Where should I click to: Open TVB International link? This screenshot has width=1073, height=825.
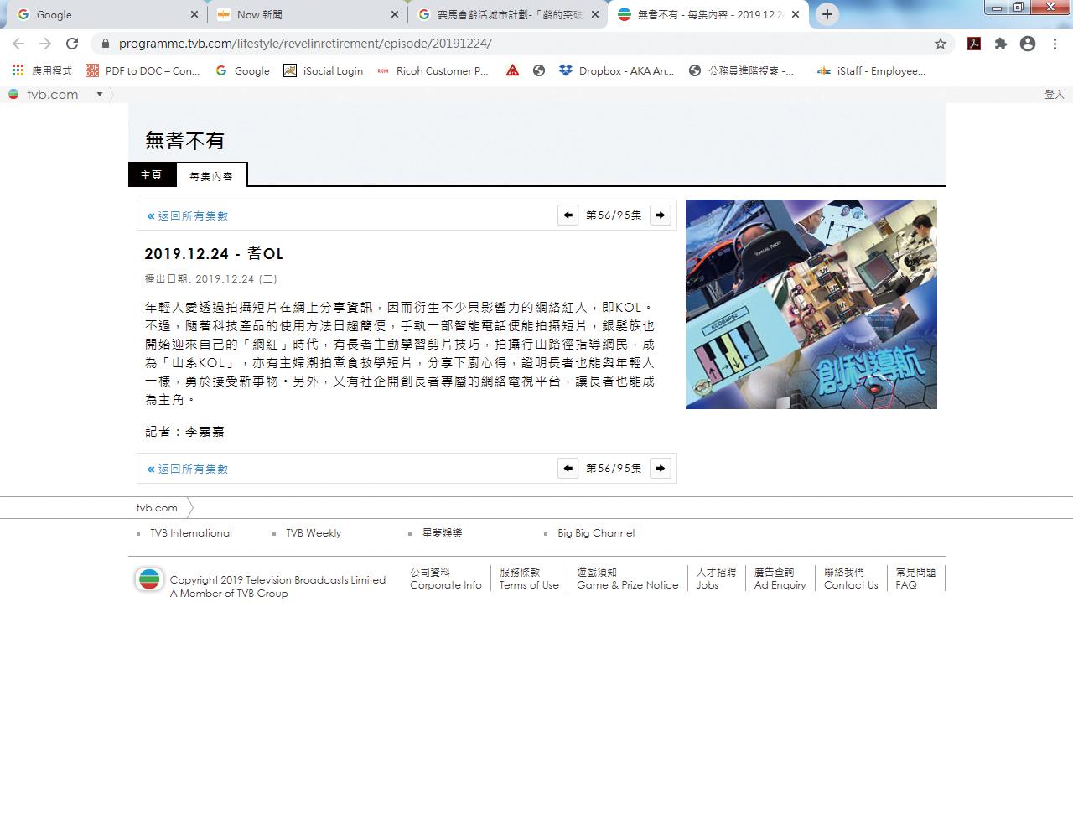(x=191, y=533)
